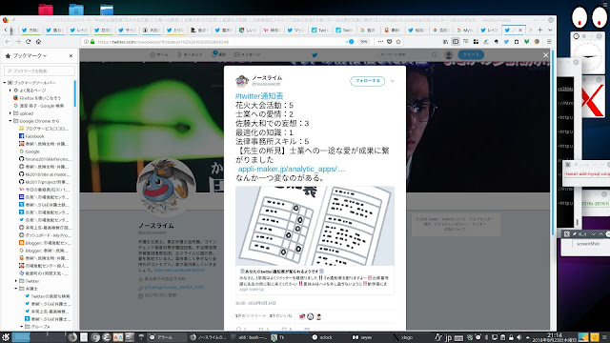Viewport: 610px width, 343px height.
Task: Open the Firefox を使いこなそう bookmark
Action: click(37, 98)
